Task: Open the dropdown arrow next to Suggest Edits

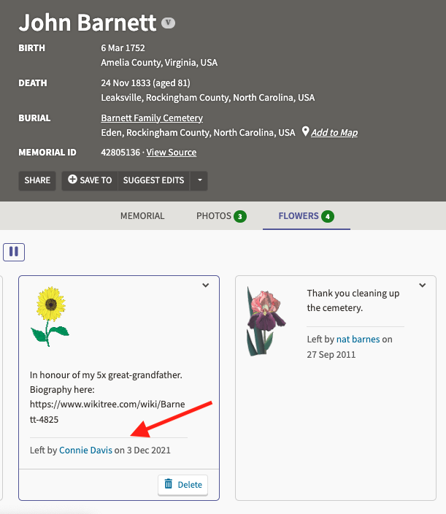Action: click(199, 180)
